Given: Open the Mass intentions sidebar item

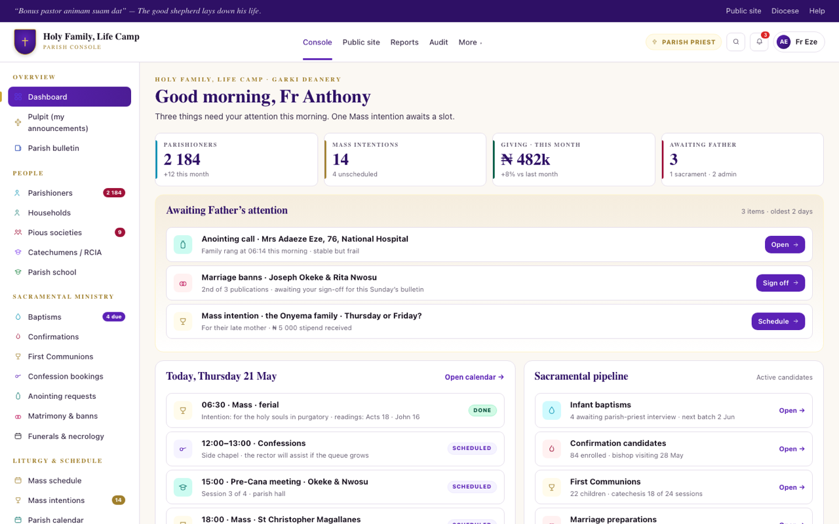Looking at the screenshot, I should point(69,500).
